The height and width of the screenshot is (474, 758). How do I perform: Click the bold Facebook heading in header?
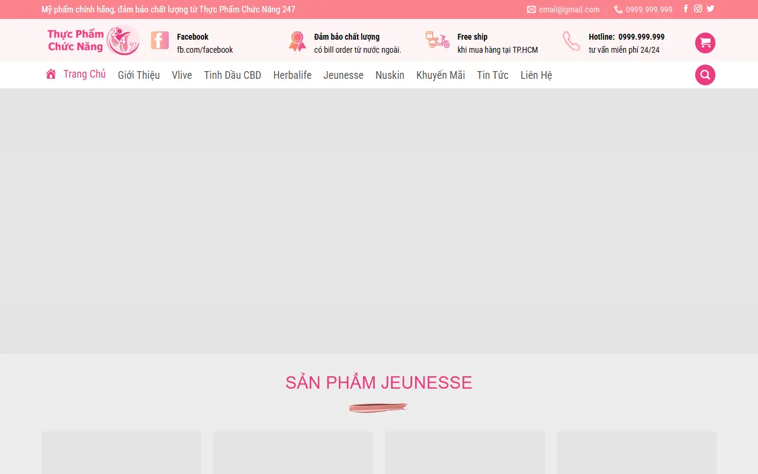point(192,37)
